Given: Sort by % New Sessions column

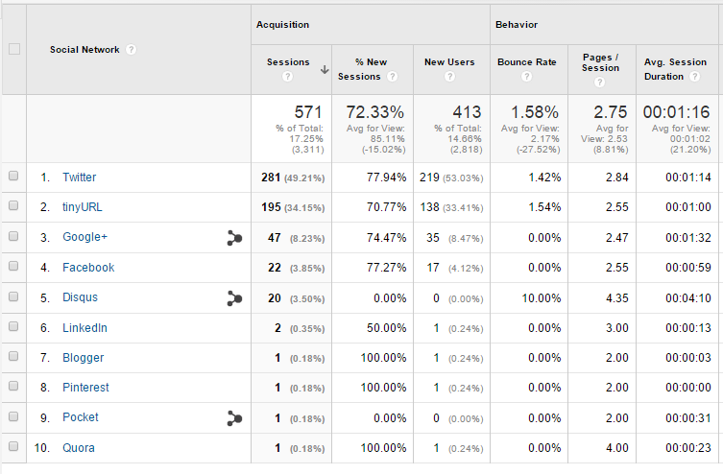Looking at the screenshot, I should [360, 69].
